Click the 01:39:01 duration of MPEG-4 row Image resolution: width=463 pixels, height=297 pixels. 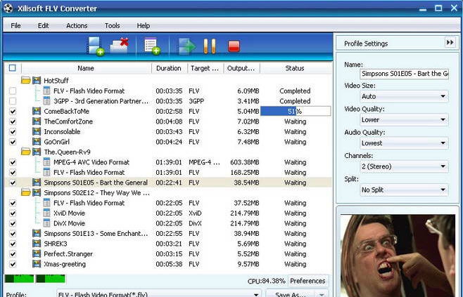coord(169,162)
